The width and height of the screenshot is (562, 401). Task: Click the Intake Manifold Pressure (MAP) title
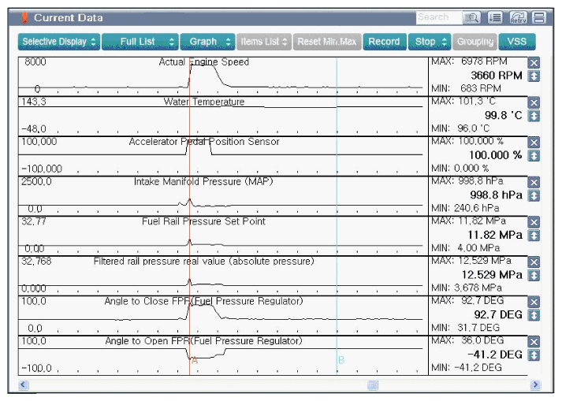pos(203,181)
